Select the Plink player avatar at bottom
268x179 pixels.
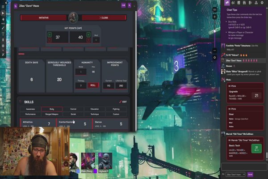pos(88,162)
